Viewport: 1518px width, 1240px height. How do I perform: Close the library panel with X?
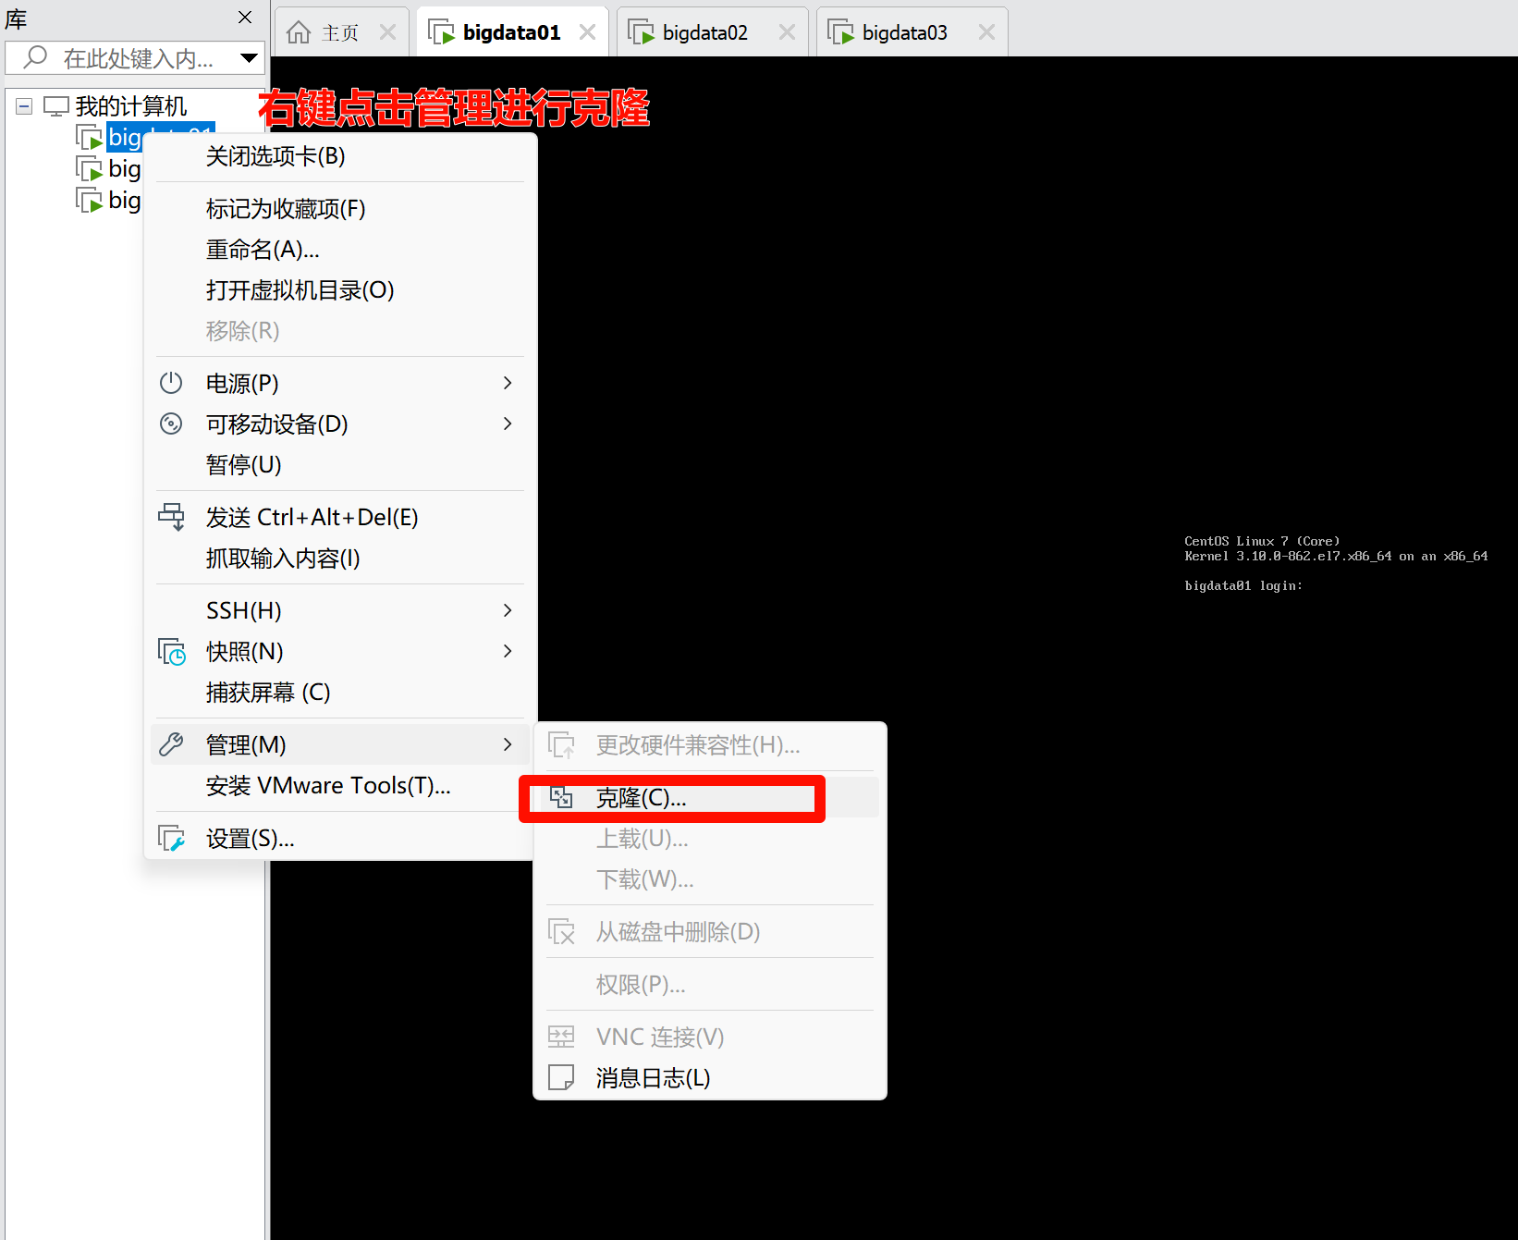click(x=245, y=18)
